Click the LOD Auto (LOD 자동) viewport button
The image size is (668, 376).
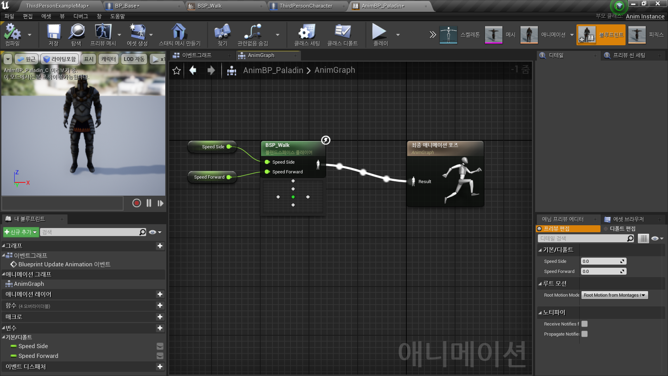click(x=134, y=59)
